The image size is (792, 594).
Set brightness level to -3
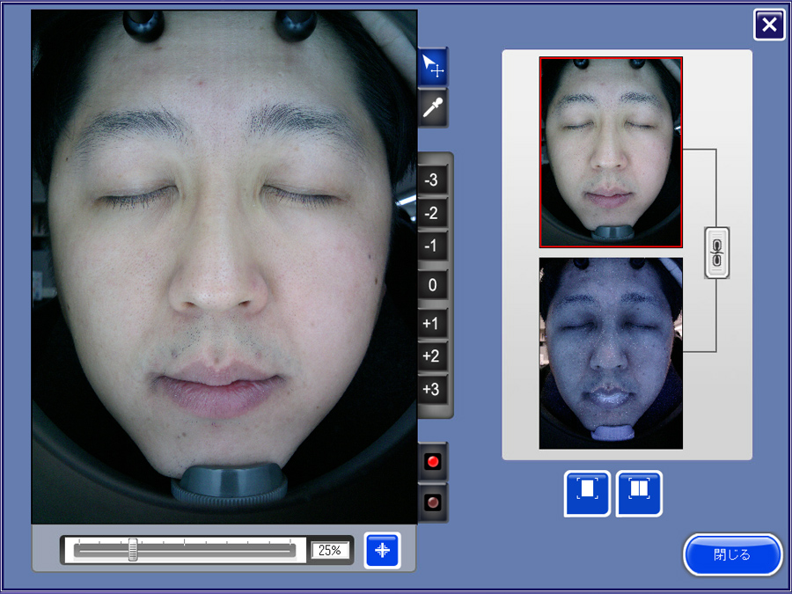pos(432,180)
